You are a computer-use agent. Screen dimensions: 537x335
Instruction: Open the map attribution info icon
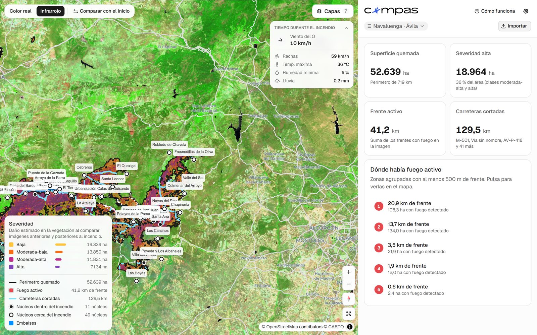click(350, 327)
